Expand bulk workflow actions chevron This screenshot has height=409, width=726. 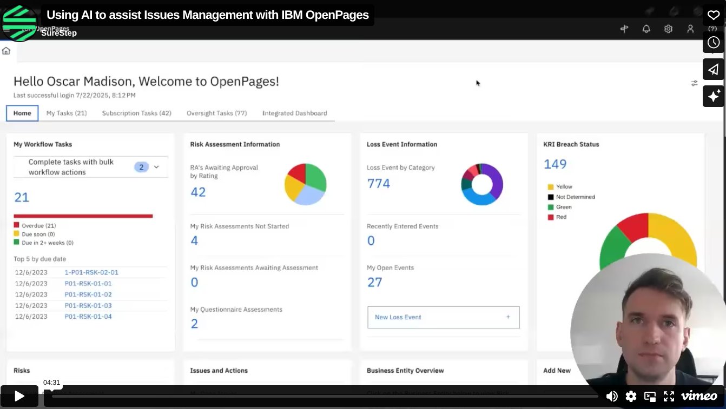156,167
